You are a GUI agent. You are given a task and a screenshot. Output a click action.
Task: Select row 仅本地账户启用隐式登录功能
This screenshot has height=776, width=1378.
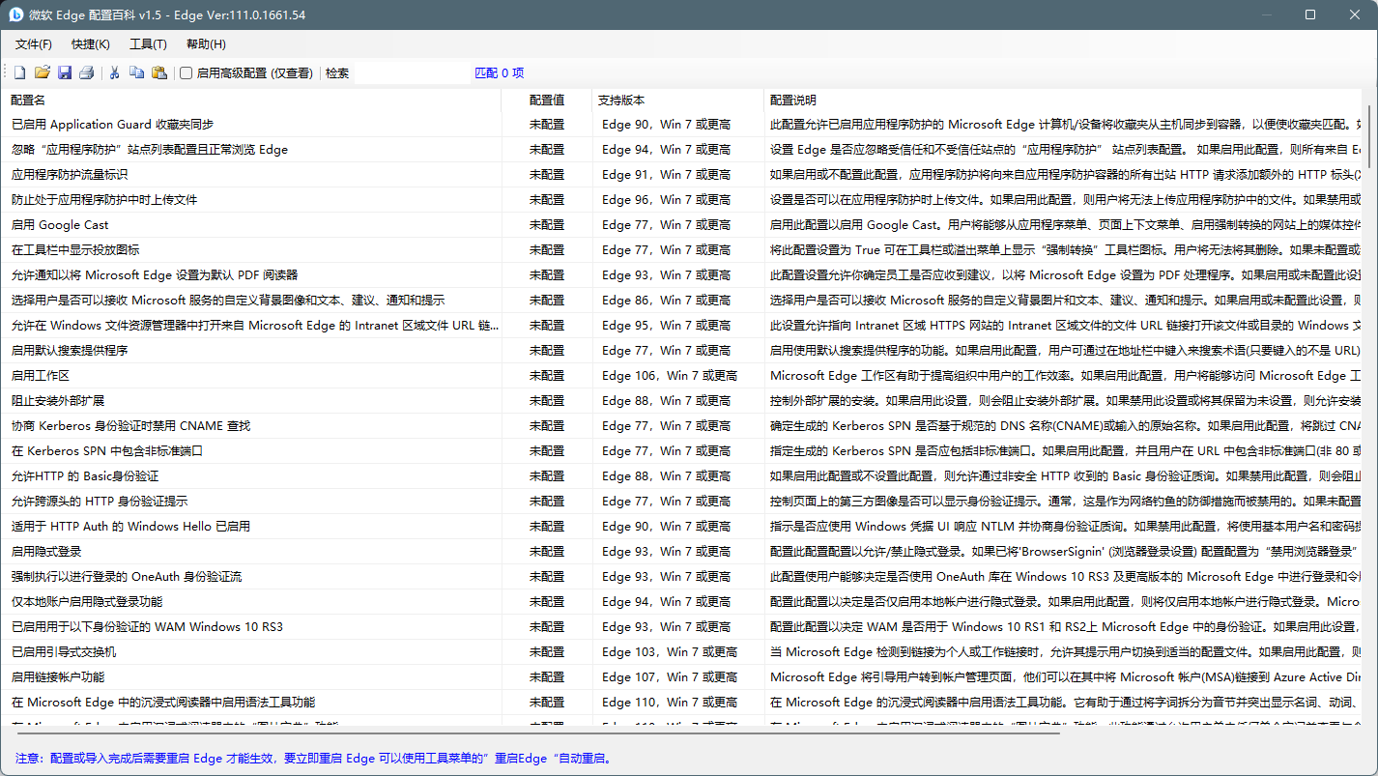pyautogui.click(x=683, y=601)
